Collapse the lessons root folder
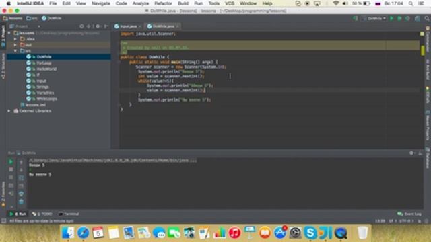Viewport: 431px width, 242px height. pos(9,33)
